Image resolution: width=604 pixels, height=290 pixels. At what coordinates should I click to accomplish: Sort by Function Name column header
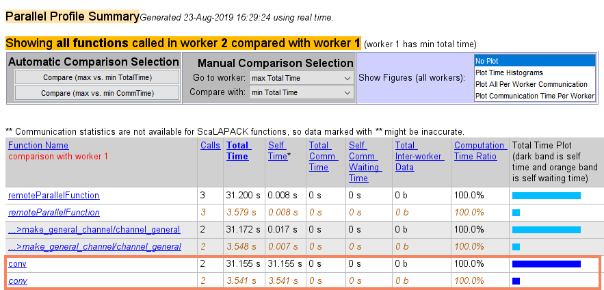38,146
